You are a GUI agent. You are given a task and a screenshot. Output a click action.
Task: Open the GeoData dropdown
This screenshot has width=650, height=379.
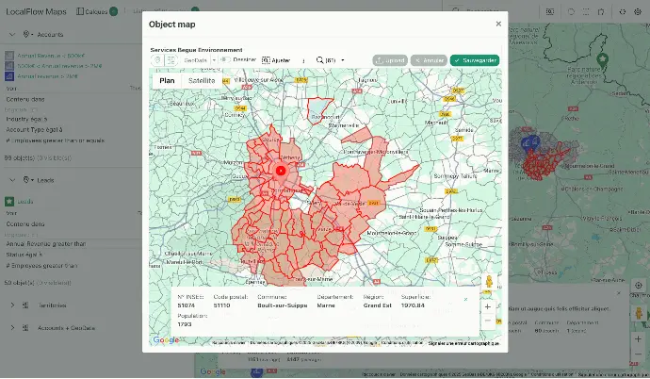point(200,59)
